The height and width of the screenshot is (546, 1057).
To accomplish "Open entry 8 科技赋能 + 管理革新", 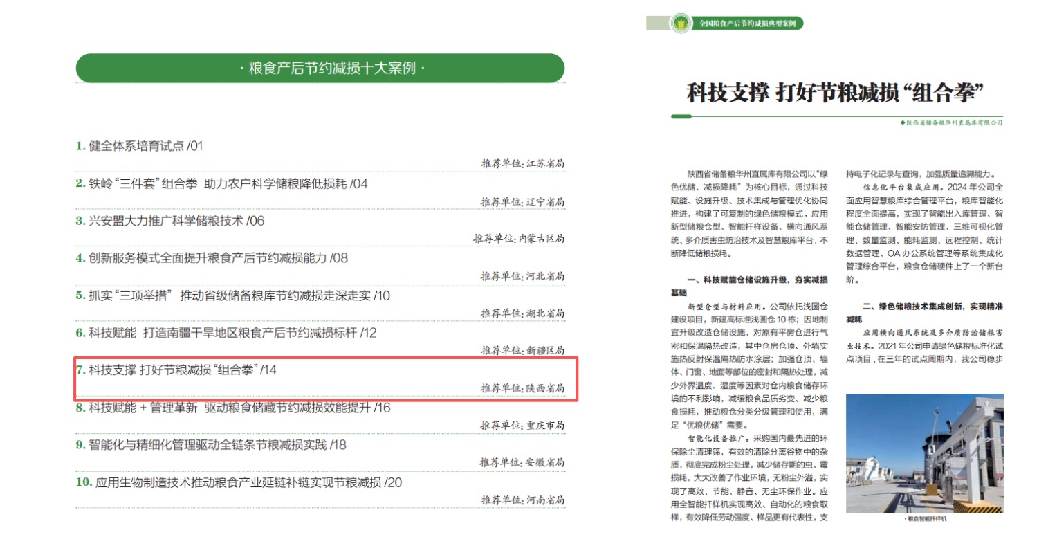I will tap(233, 408).
